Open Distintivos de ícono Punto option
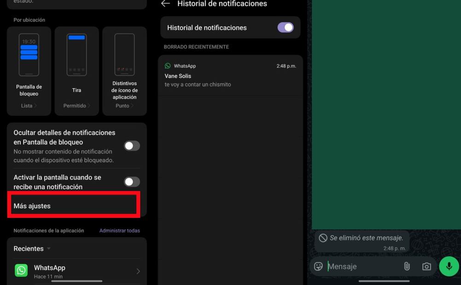Screen dimensions: 461x285 tap(124, 106)
